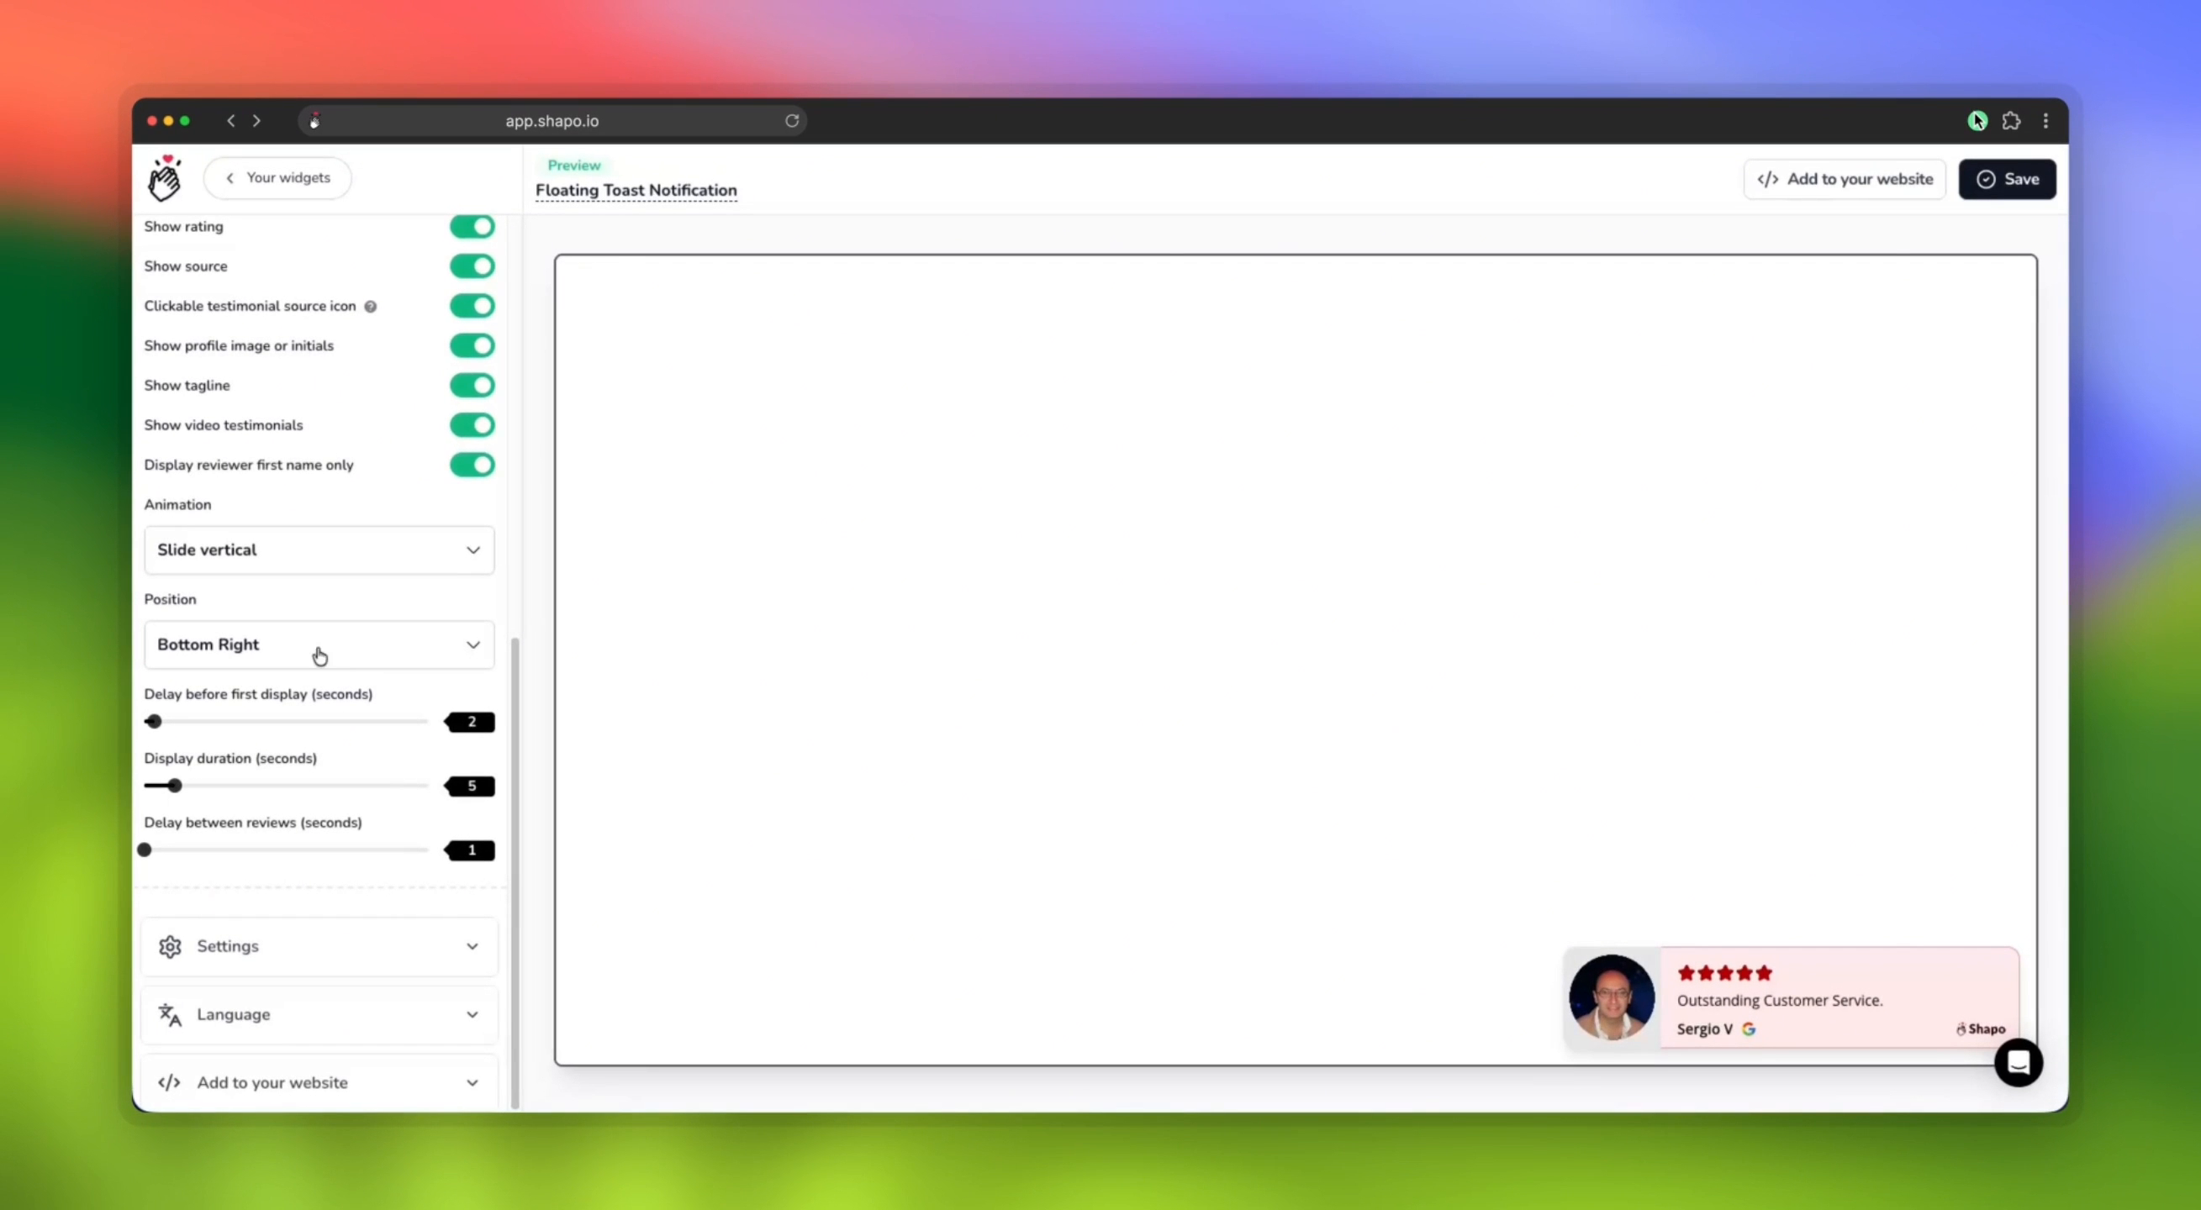Turn off Show tagline
The width and height of the screenshot is (2201, 1210).
472,385
